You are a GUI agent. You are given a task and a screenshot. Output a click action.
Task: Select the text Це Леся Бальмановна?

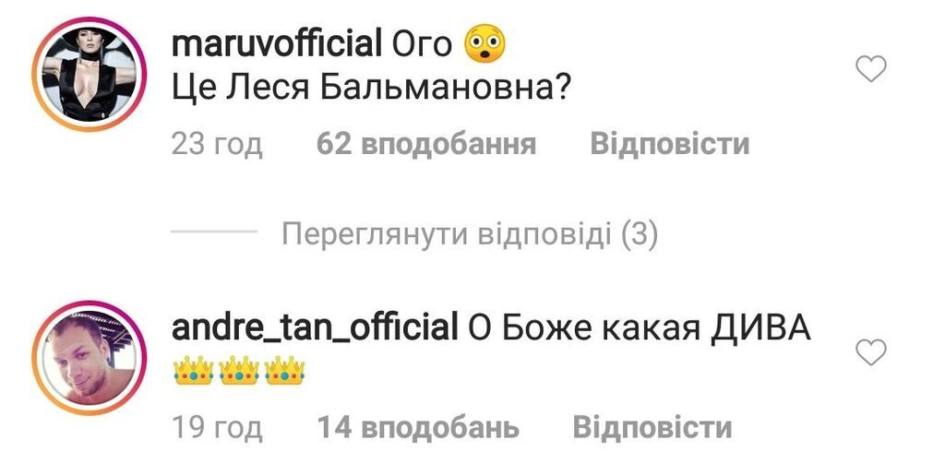[372, 89]
